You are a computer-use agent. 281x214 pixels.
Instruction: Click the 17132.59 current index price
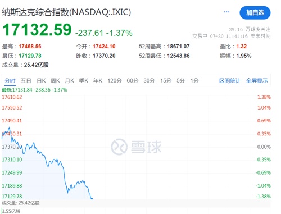pos(37,30)
